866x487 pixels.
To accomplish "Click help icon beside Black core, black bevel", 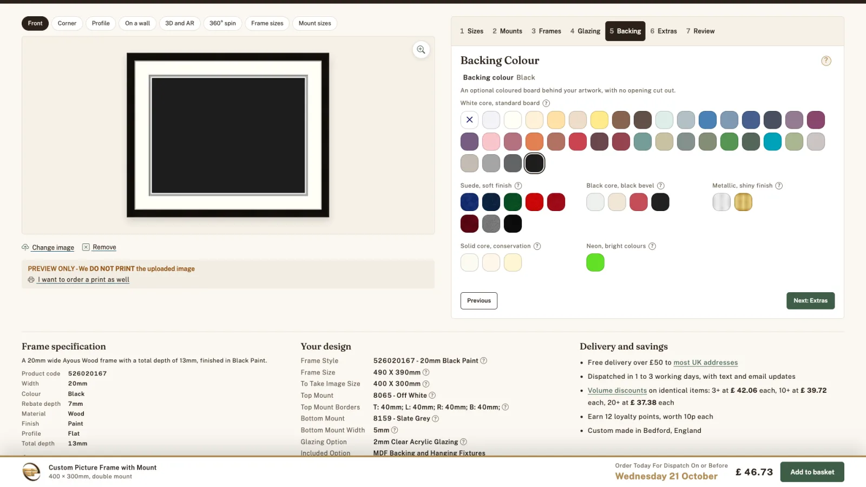I will 661,186.
